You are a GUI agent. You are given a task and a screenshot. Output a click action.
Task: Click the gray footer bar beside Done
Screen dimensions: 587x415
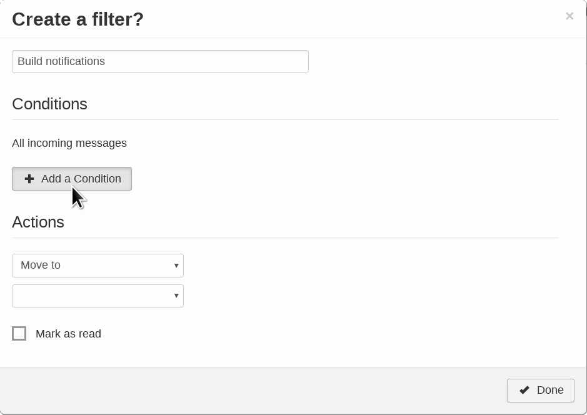tap(250, 390)
